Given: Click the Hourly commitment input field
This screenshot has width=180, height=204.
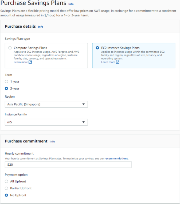Looking at the screenshot, I should [68, 165].
